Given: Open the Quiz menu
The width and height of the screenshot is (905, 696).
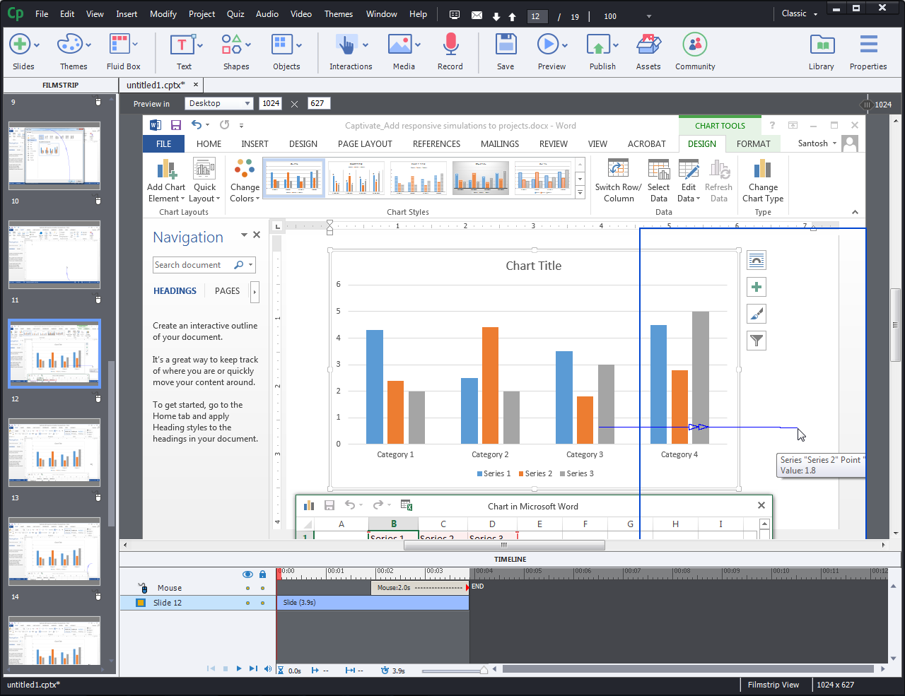Looking at the screenshot, I should point(235,14).
